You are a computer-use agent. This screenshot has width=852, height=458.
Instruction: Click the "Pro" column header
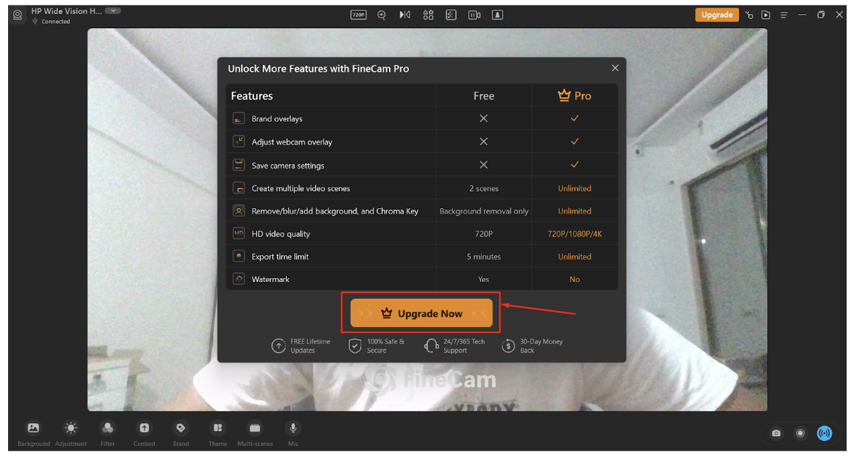(574, 95)
